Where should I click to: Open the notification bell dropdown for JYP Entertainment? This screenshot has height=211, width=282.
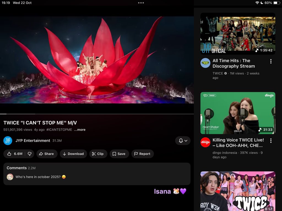point(183,141)
